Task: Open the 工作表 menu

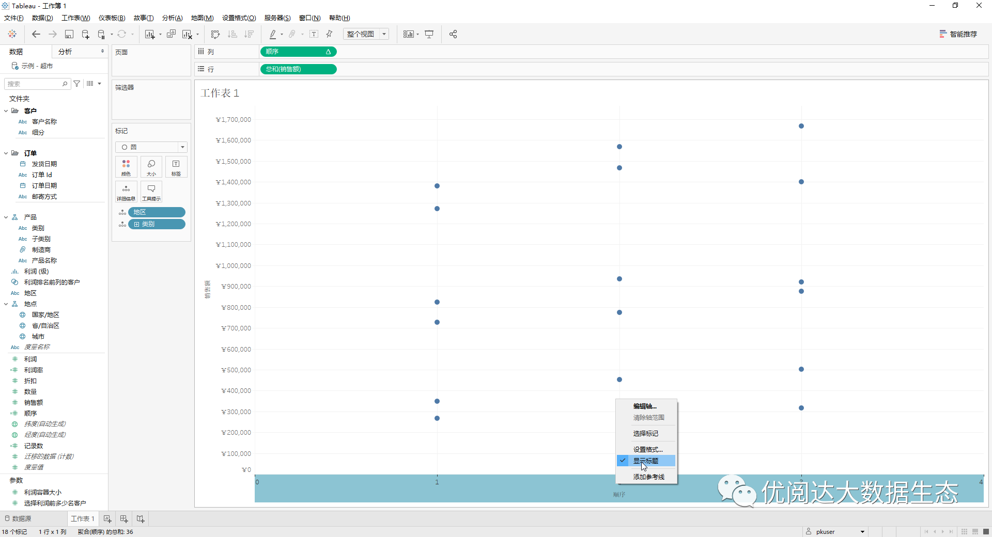Action: tap(76, 18)
